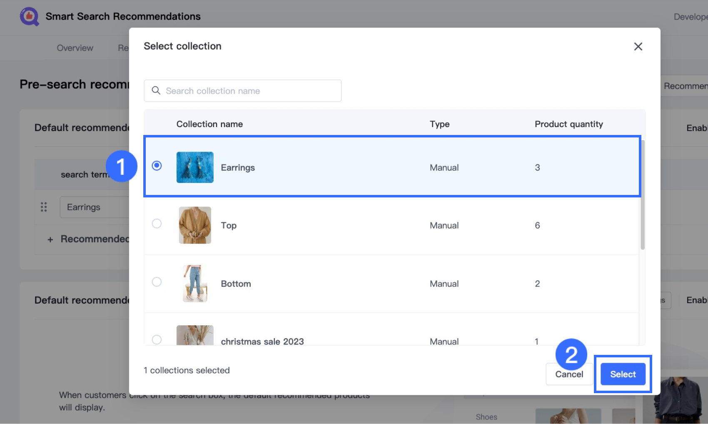This screenshot has width=708, height=424.
Task: Cancel the collection selection
Action: click(569, 374)
